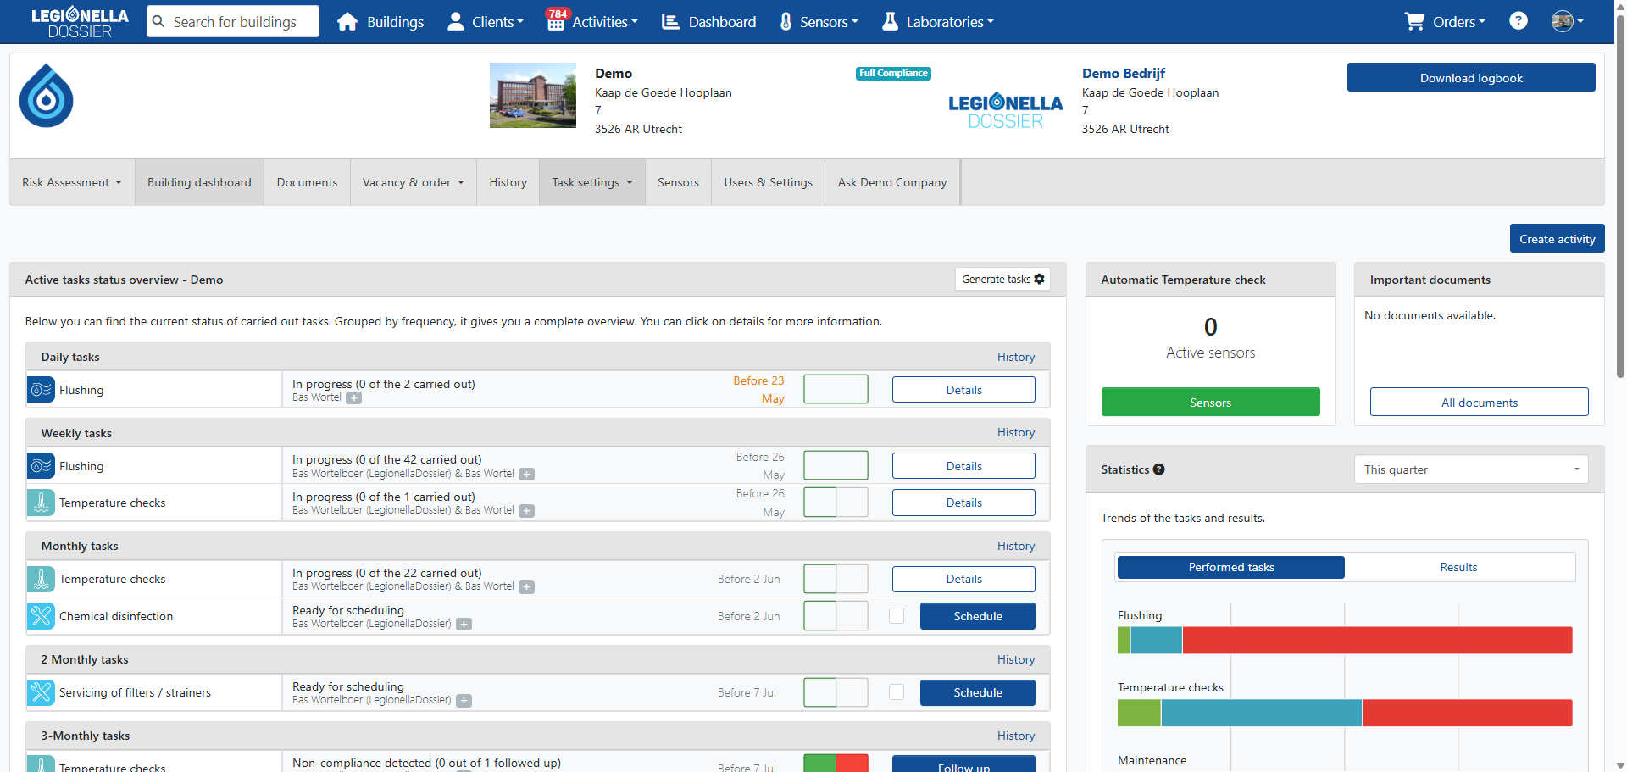This screenshot has height=772, width=1627.
Task: Open History link for Monthly tasks
Action: pos(1015,546)
